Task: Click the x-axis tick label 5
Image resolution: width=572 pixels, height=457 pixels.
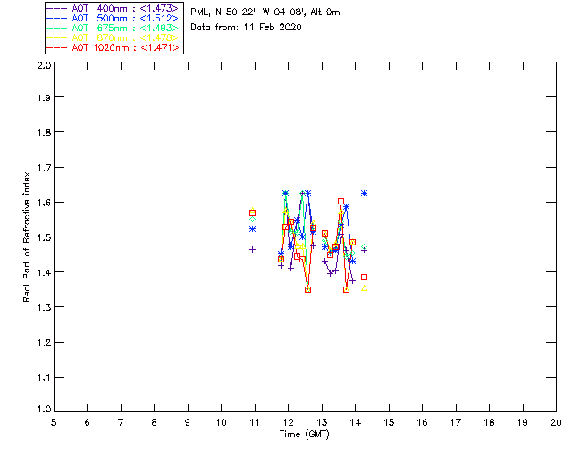Action: point(54,422)
